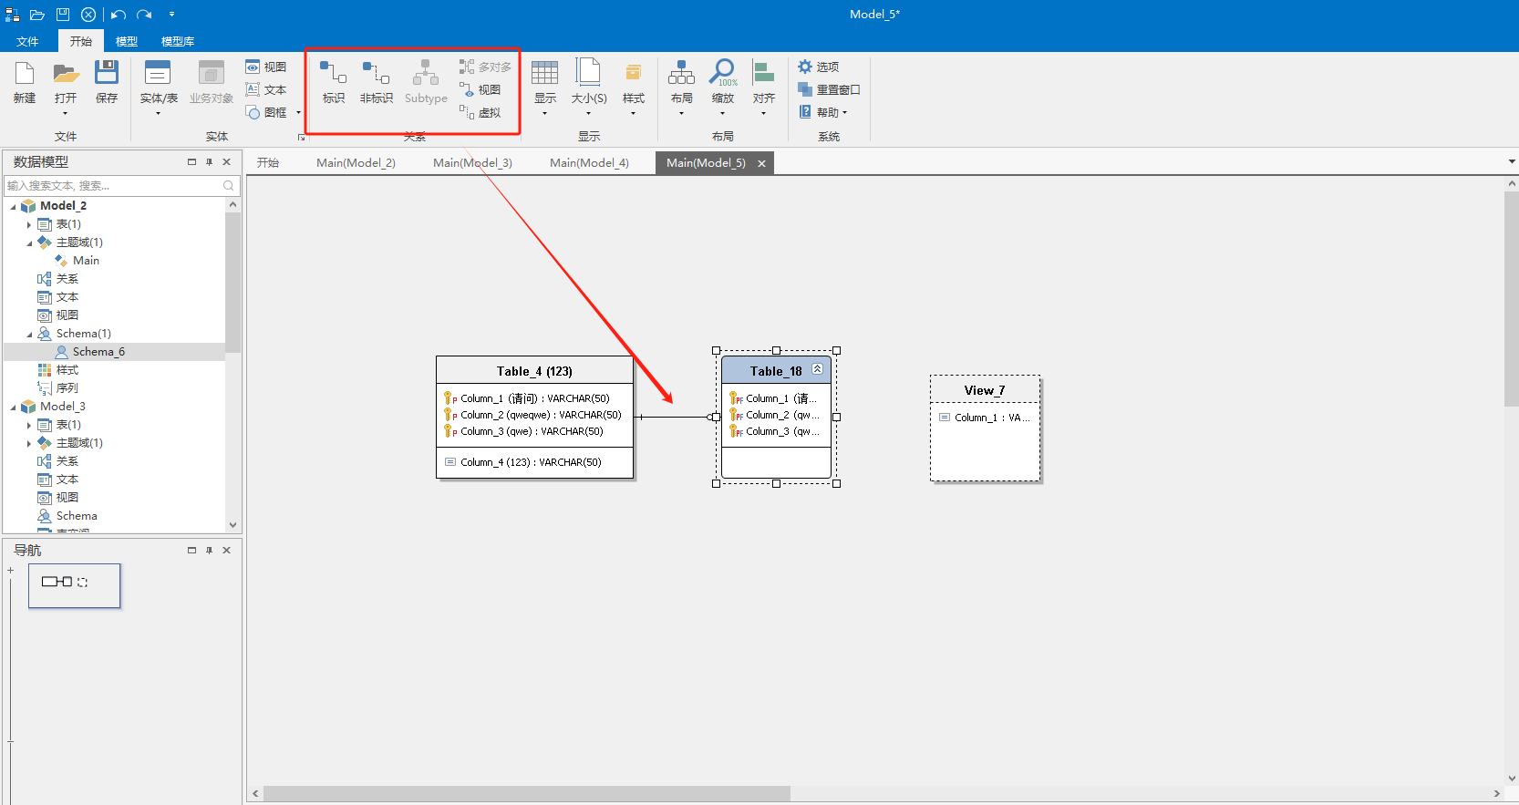Click the 打开 open folder icon

pyautogui.click(x=66, y=82)
